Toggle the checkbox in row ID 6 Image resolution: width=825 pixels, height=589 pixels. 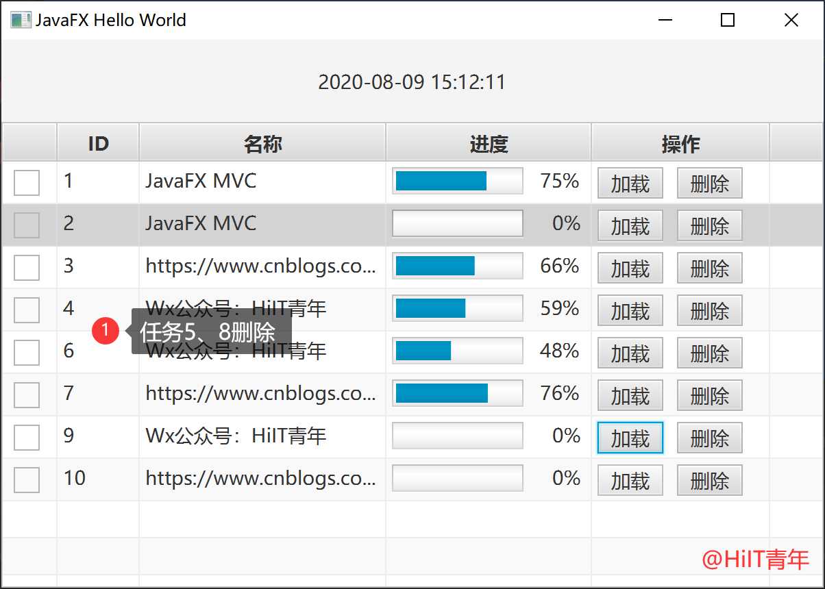tap(27, 353)
